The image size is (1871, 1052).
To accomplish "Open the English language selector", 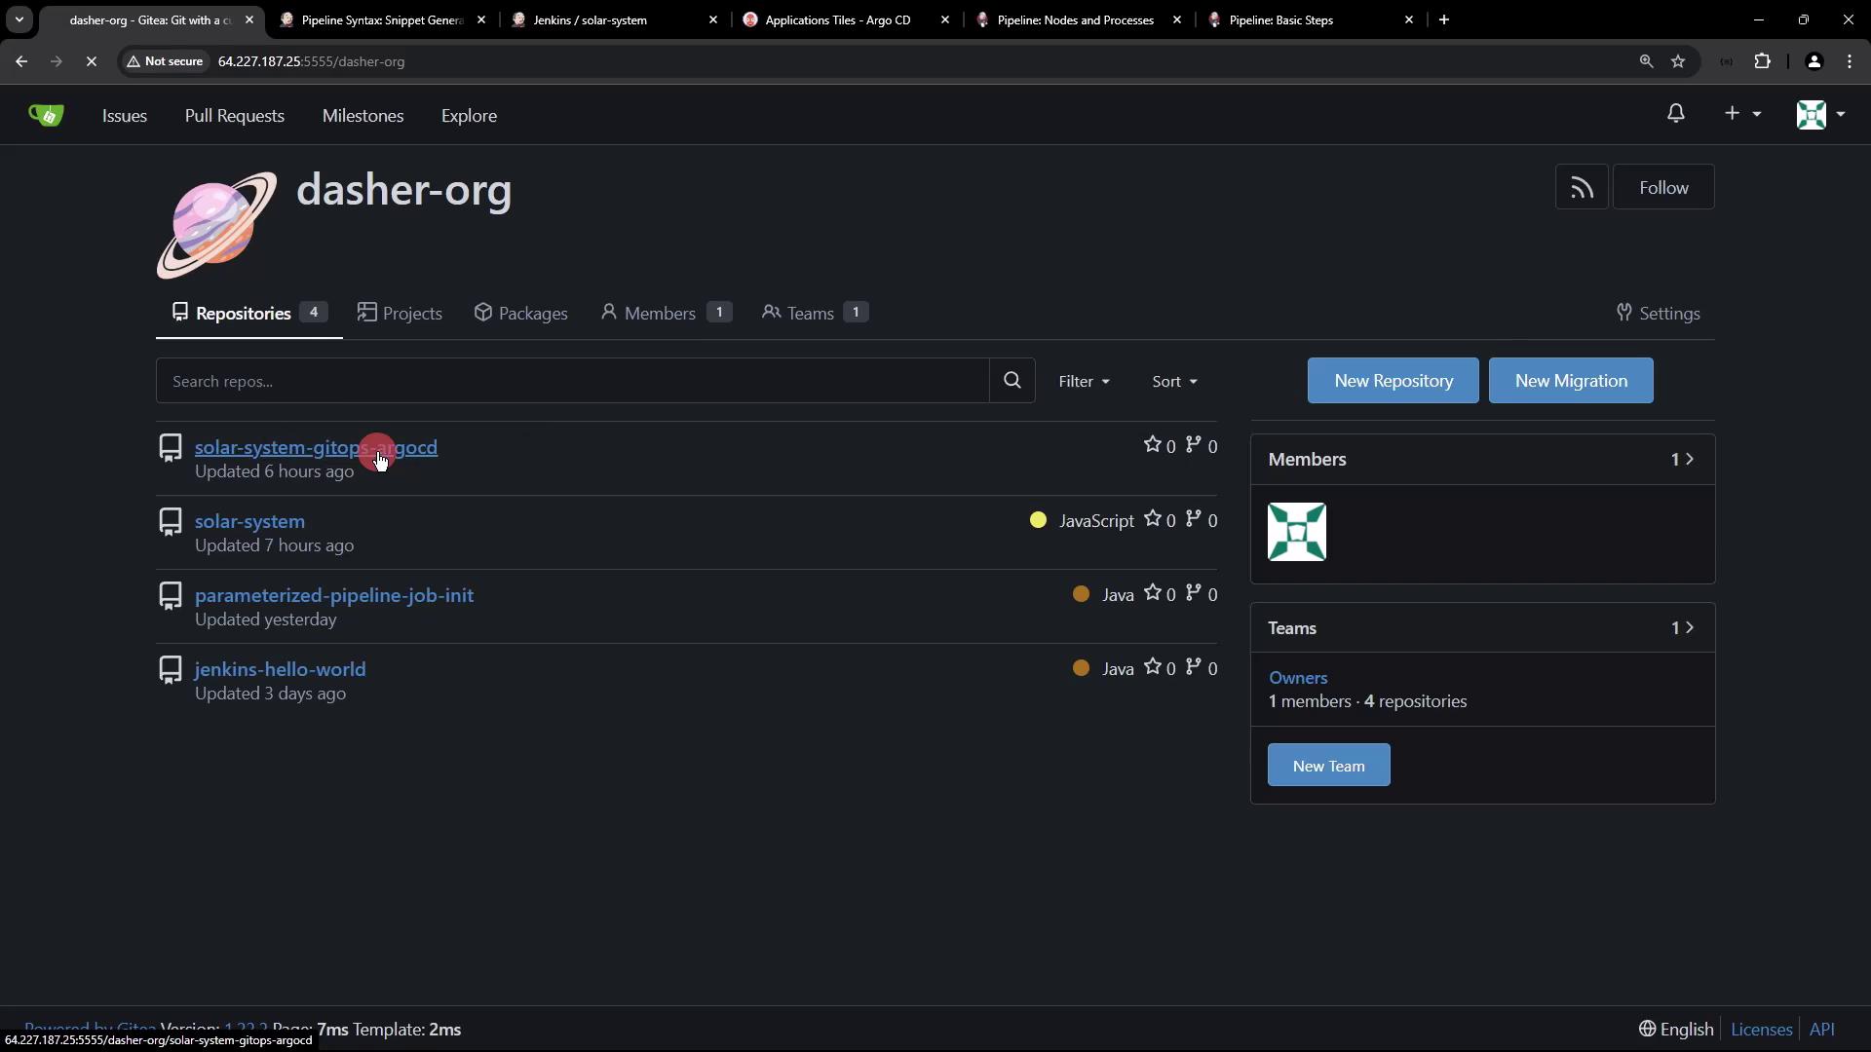I will point(1676,1030).
